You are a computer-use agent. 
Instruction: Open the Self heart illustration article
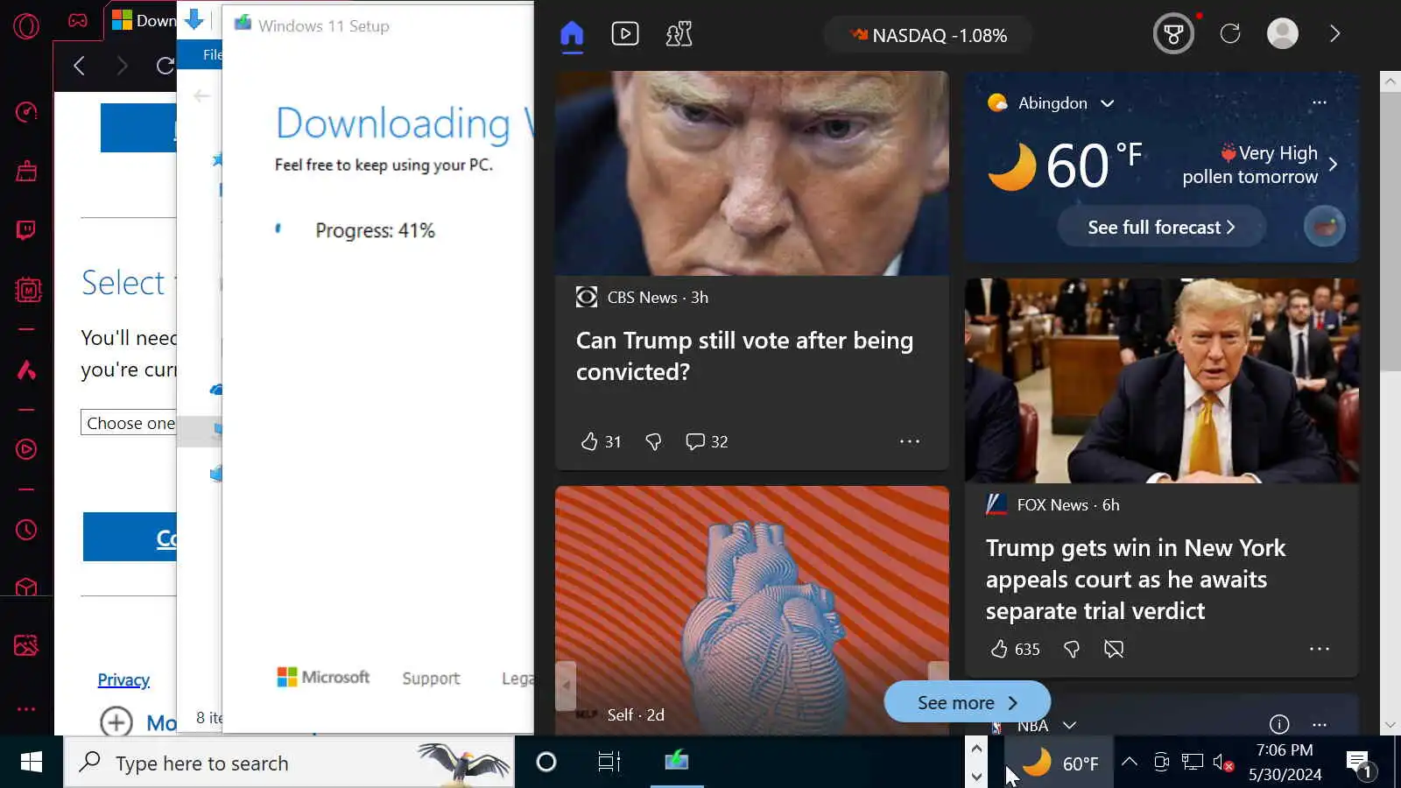(752, 610)
